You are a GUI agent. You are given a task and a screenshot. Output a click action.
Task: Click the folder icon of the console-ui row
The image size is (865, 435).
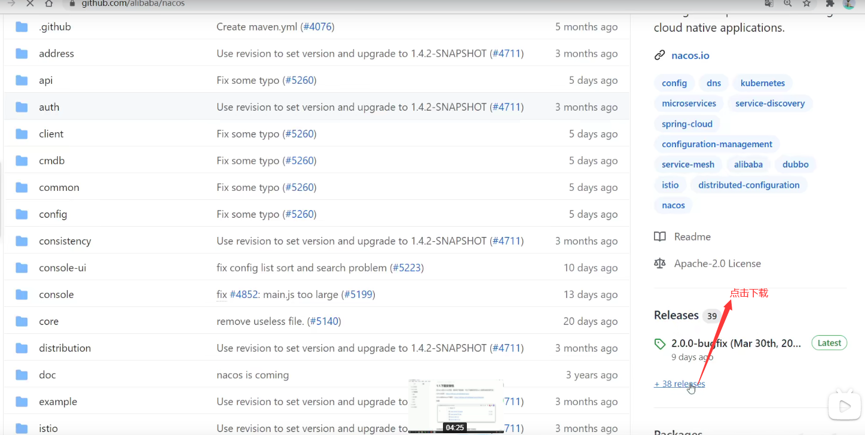(22, 267)
